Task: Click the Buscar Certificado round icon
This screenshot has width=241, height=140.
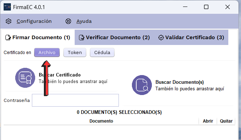Action: point(25,78)
